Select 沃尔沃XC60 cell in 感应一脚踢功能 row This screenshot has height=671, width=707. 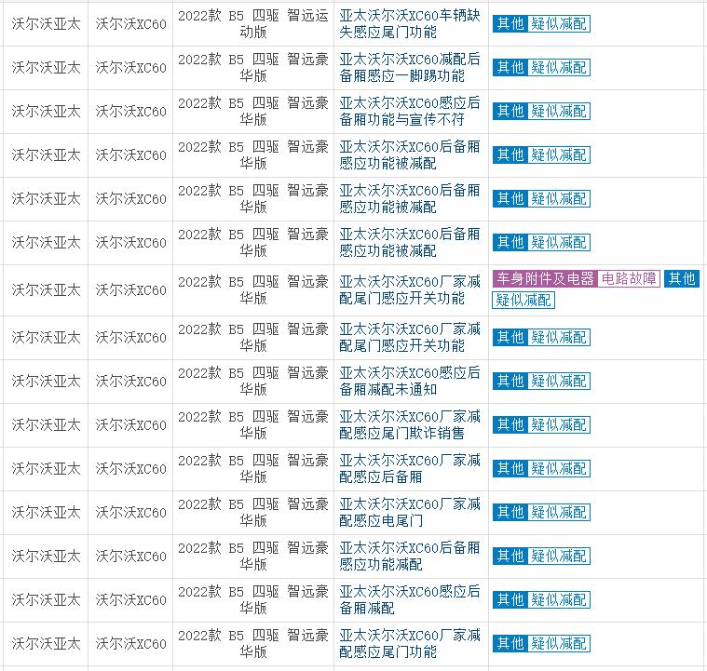point(130,68)
